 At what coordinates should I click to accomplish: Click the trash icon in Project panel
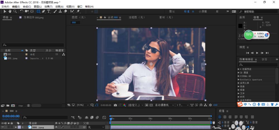coord(28,106)
